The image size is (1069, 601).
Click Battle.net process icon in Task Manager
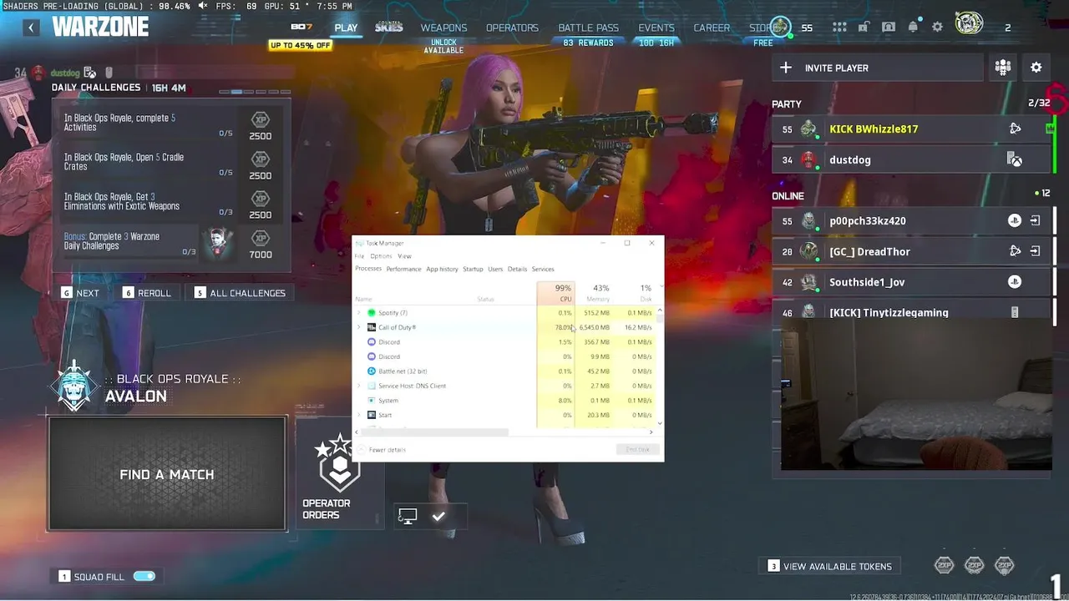pos(372,371)
